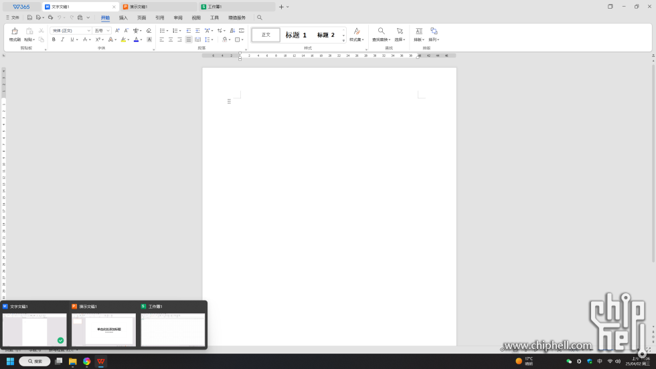Image resolution: width=656 pixels, height=369 pixels.
Task: Click the Save icon in quick toolbar
Action: pos(29,17)
